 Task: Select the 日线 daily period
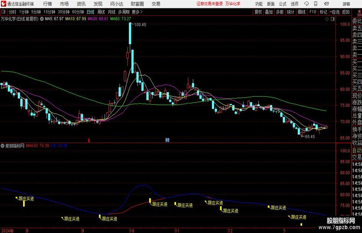(x=90, y=12)
